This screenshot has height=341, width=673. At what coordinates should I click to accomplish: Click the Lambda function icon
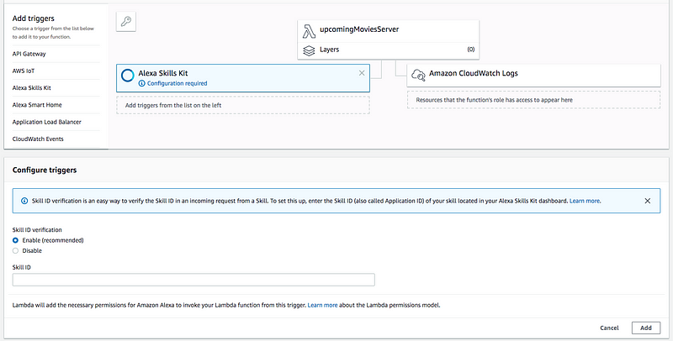[309, 30]
